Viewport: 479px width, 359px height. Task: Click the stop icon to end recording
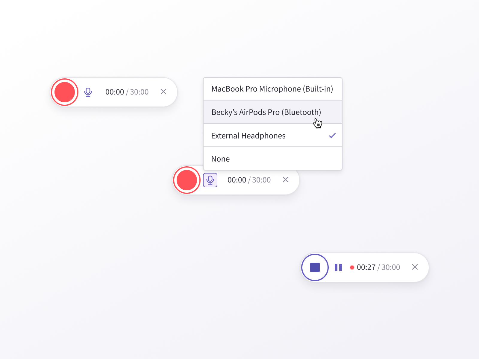click(315, 267)
